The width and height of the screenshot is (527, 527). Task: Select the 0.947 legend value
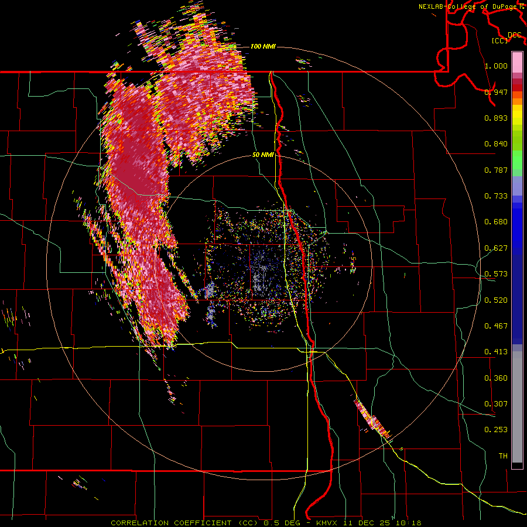pos(496,92)
